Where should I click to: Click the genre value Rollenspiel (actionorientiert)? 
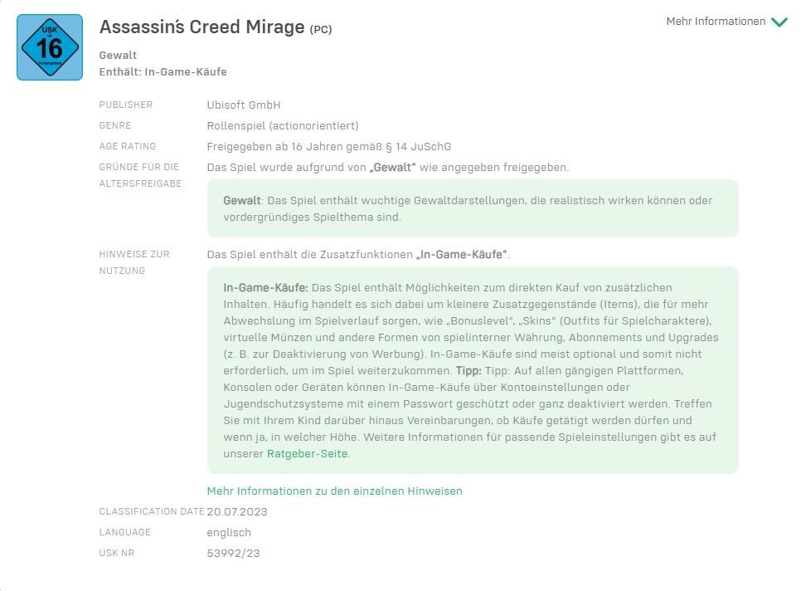(283, 125)
